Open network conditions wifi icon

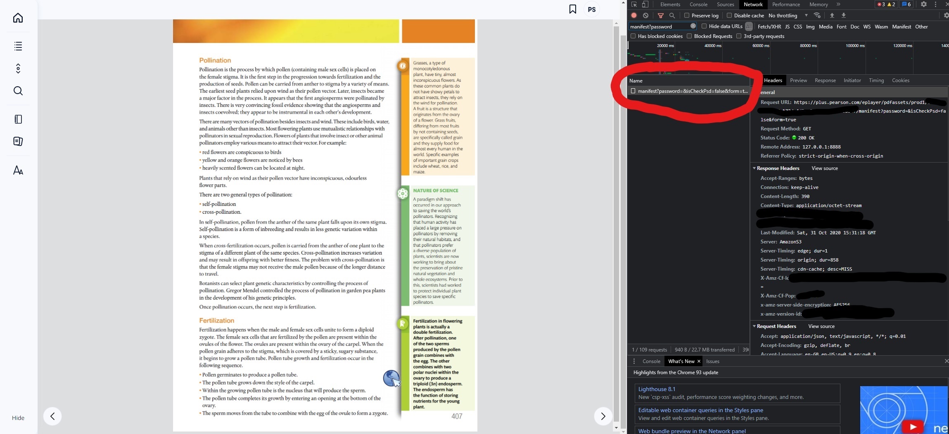click(x=817, y=15)
